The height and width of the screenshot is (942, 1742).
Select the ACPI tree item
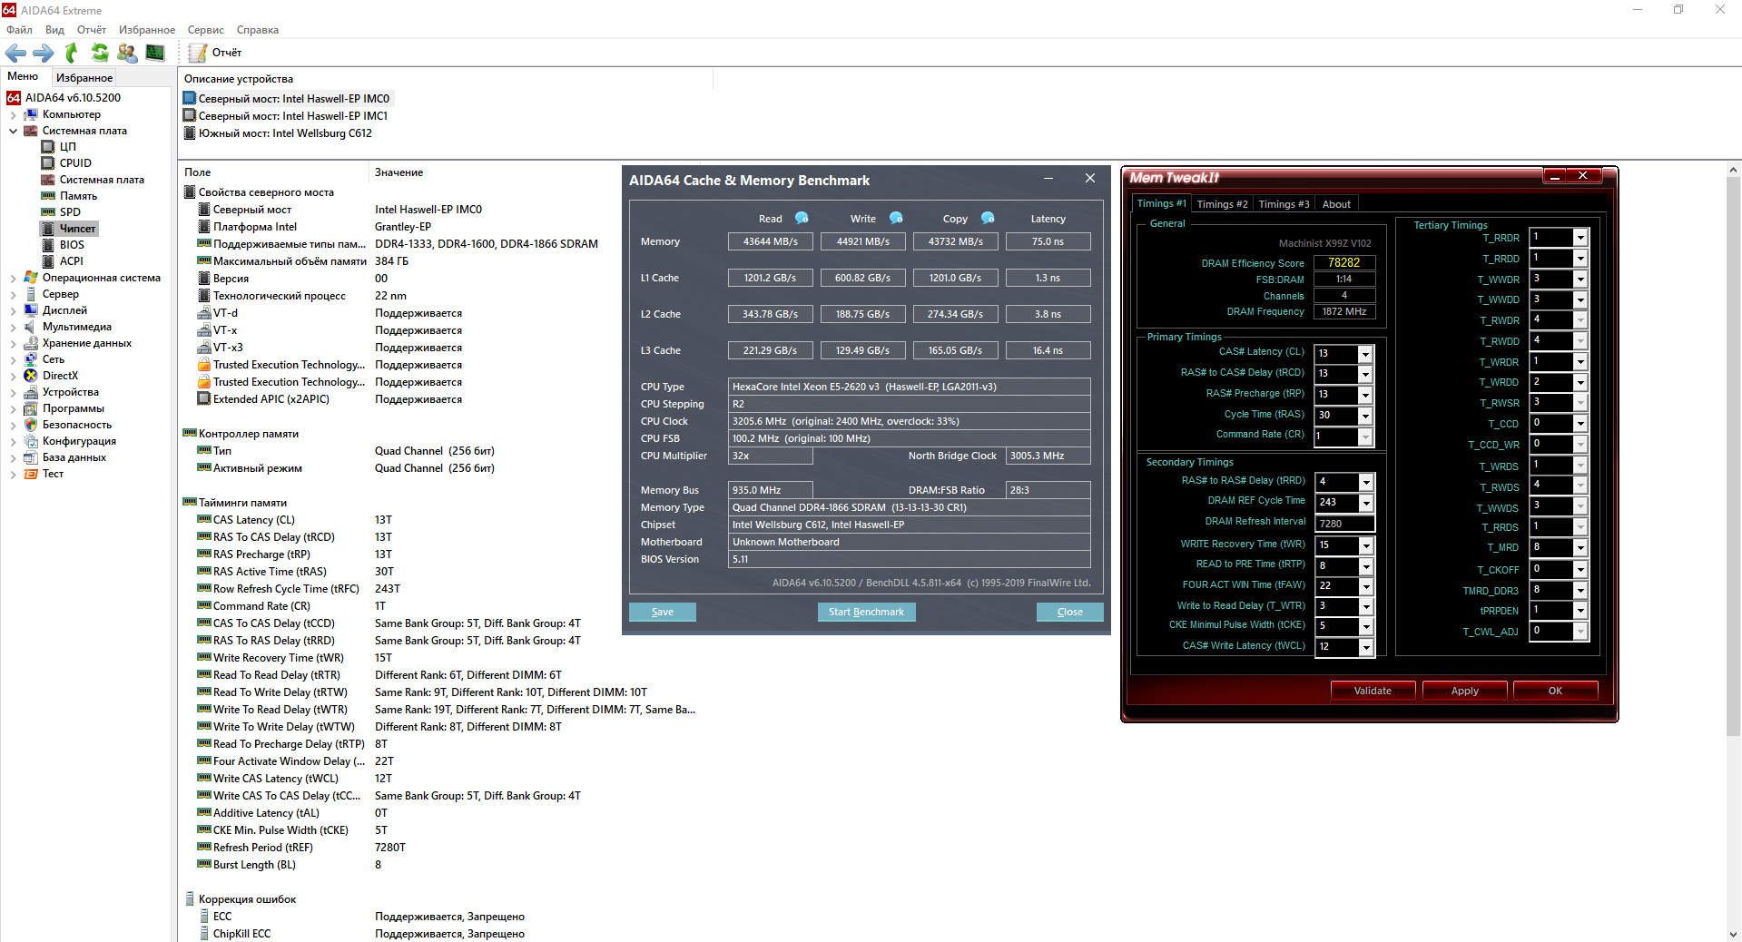click(x=71, y=261)
